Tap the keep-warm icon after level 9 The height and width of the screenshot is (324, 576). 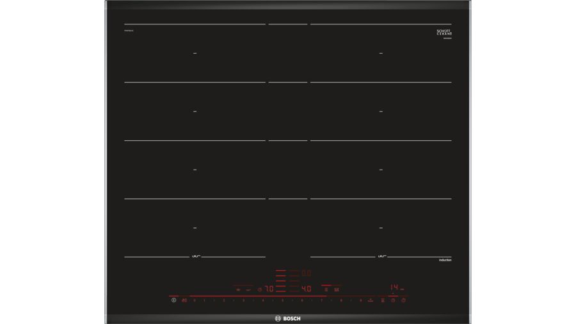point(370,300)
